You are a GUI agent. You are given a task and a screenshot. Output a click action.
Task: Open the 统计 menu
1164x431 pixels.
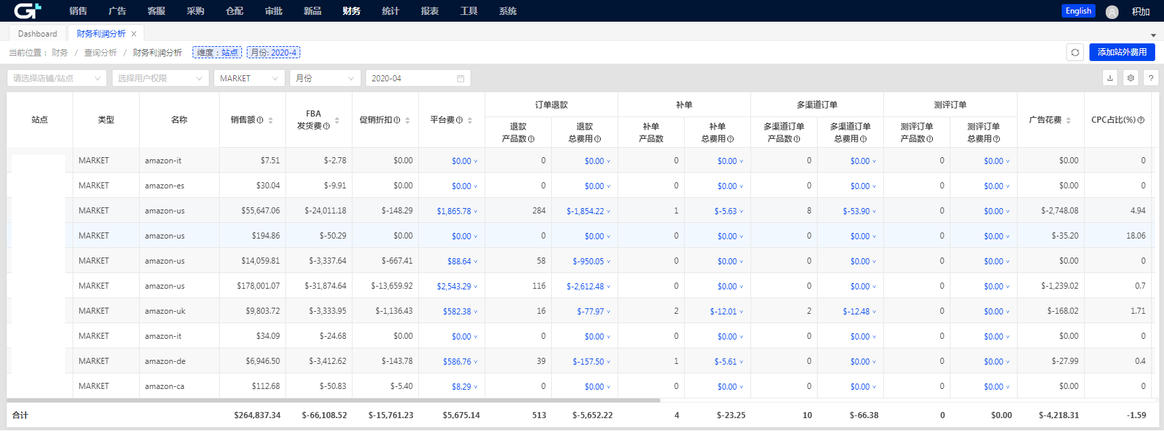pyautogui.click(x=390, y=11)
